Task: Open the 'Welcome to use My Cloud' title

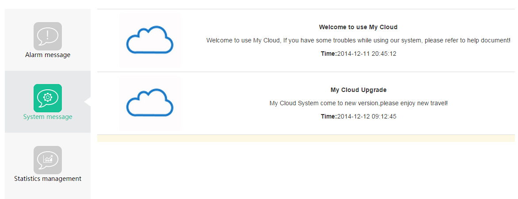Action: pos(358,27)
